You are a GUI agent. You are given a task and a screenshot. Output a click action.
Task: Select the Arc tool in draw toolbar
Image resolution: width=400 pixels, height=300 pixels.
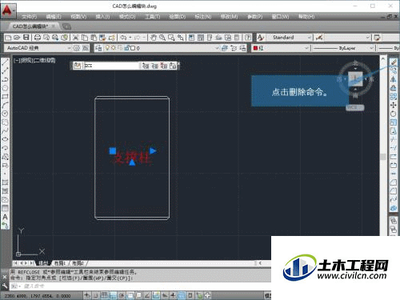coord(5,105)
